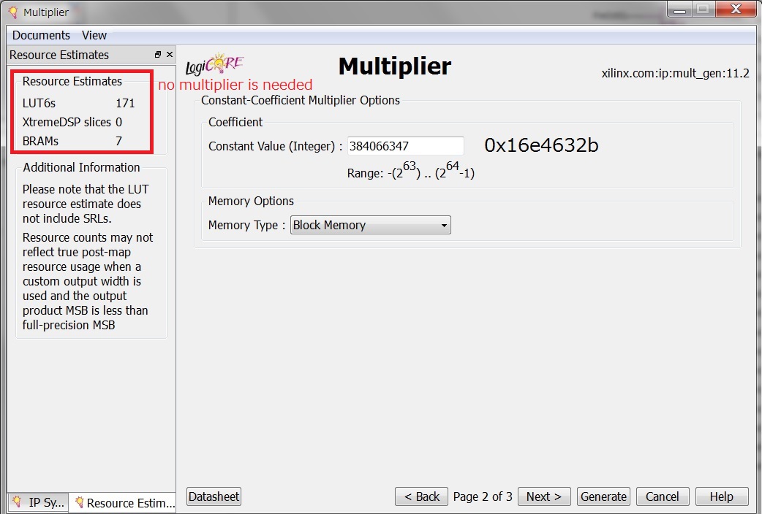Float the Resource Estimates panel
762x514 pixels.
(157, 55)
